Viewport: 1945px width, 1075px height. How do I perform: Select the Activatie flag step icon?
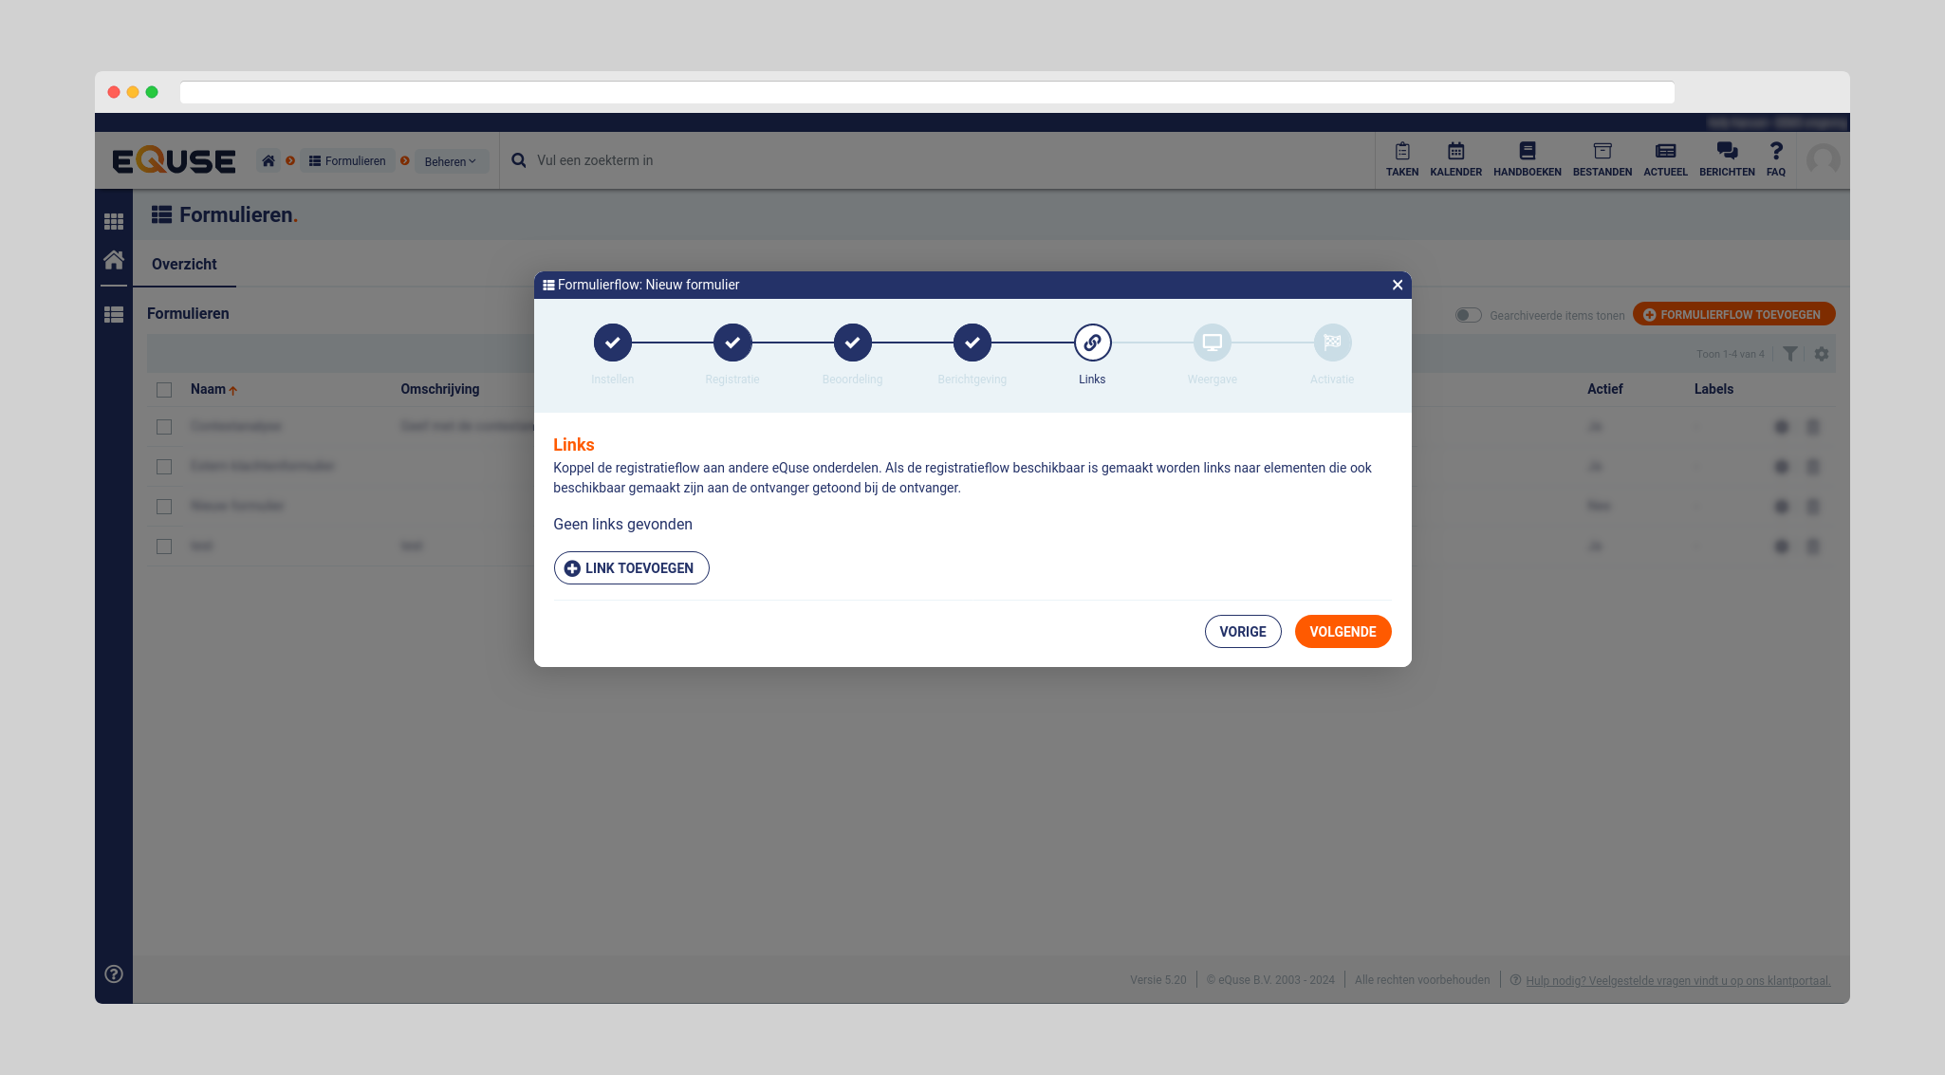(x=1332, y=343)
